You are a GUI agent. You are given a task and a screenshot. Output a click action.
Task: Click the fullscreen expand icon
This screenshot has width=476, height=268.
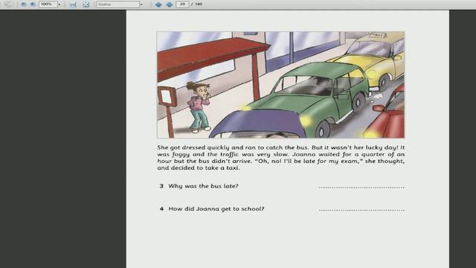[x=86, y=4]
